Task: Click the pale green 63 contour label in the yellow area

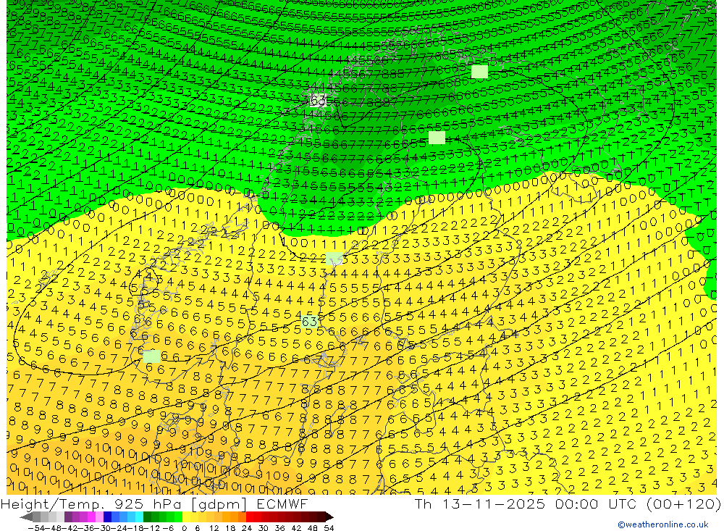Action: tap(309, 321)
